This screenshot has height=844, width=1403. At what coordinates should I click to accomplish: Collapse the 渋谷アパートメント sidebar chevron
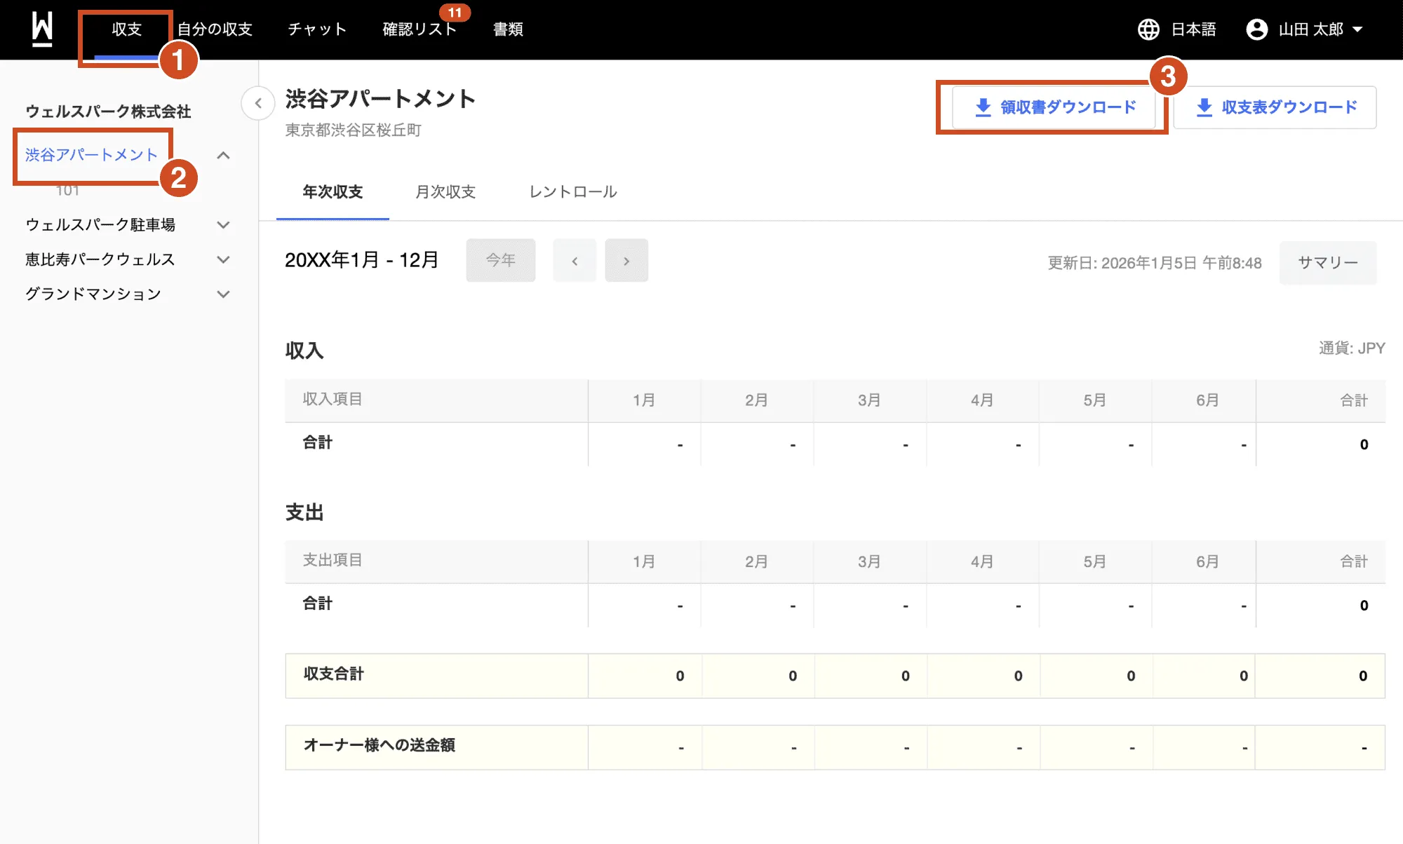[223, 156]
